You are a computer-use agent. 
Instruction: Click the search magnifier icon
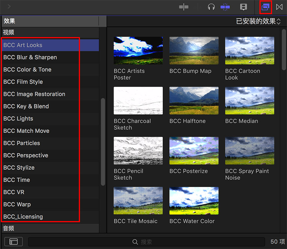pyautogui.click(x=135, y=242)
